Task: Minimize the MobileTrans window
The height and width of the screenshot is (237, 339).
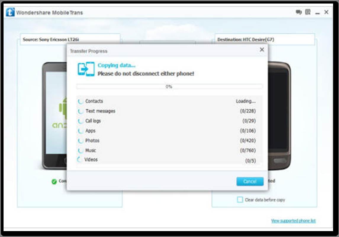Action: pos(317,13)
